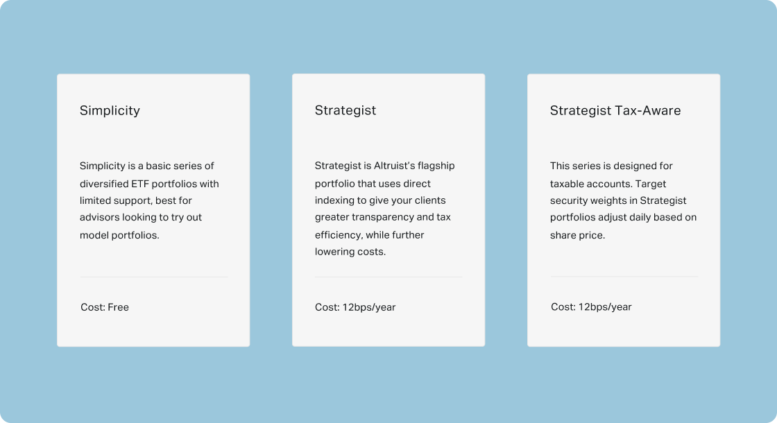The height and width of the screenshot is (423, 777).
Task: Click 'indexing to give your clients' line
Action: [x=380, y=200]
